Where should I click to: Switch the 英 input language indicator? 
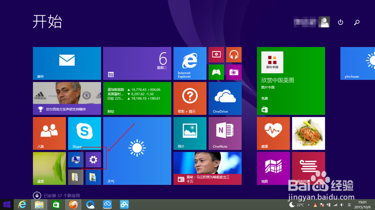pos(349,205)
